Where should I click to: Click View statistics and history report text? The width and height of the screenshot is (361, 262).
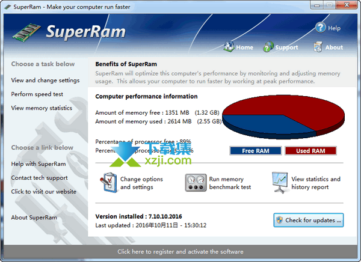316,183
